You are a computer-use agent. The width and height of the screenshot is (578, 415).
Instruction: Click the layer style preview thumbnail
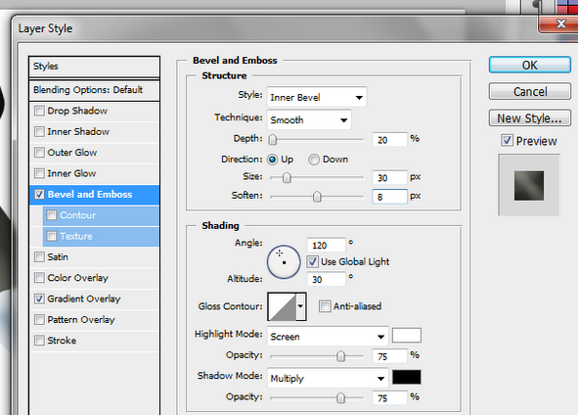tap(529, 185)
